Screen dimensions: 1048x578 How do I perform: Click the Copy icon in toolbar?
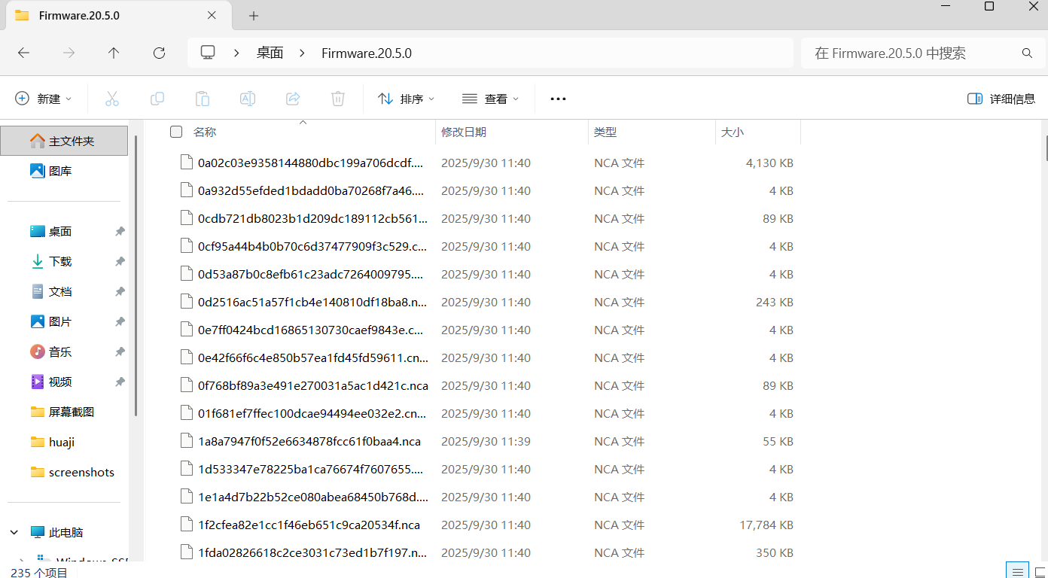click(157, 99)
